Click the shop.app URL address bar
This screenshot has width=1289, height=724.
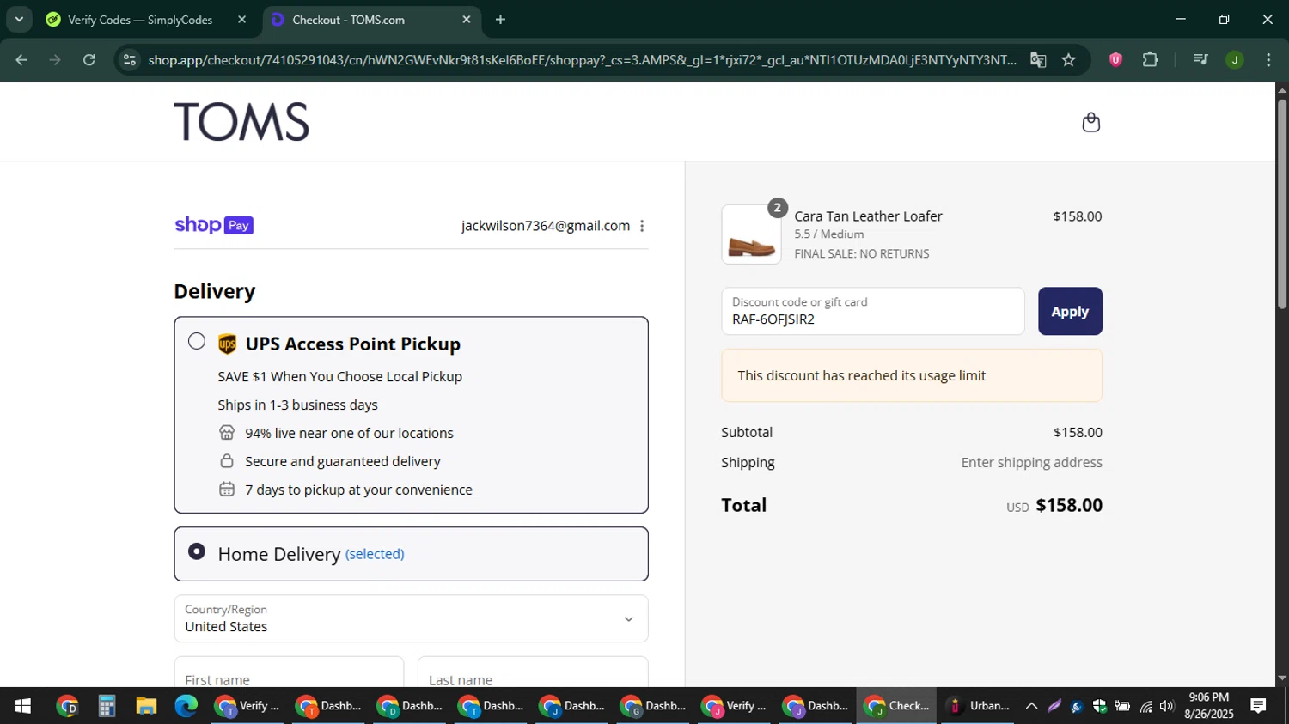click(x=582, y=59)
